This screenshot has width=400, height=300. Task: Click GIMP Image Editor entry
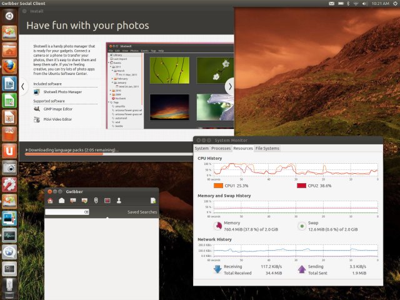53,109
